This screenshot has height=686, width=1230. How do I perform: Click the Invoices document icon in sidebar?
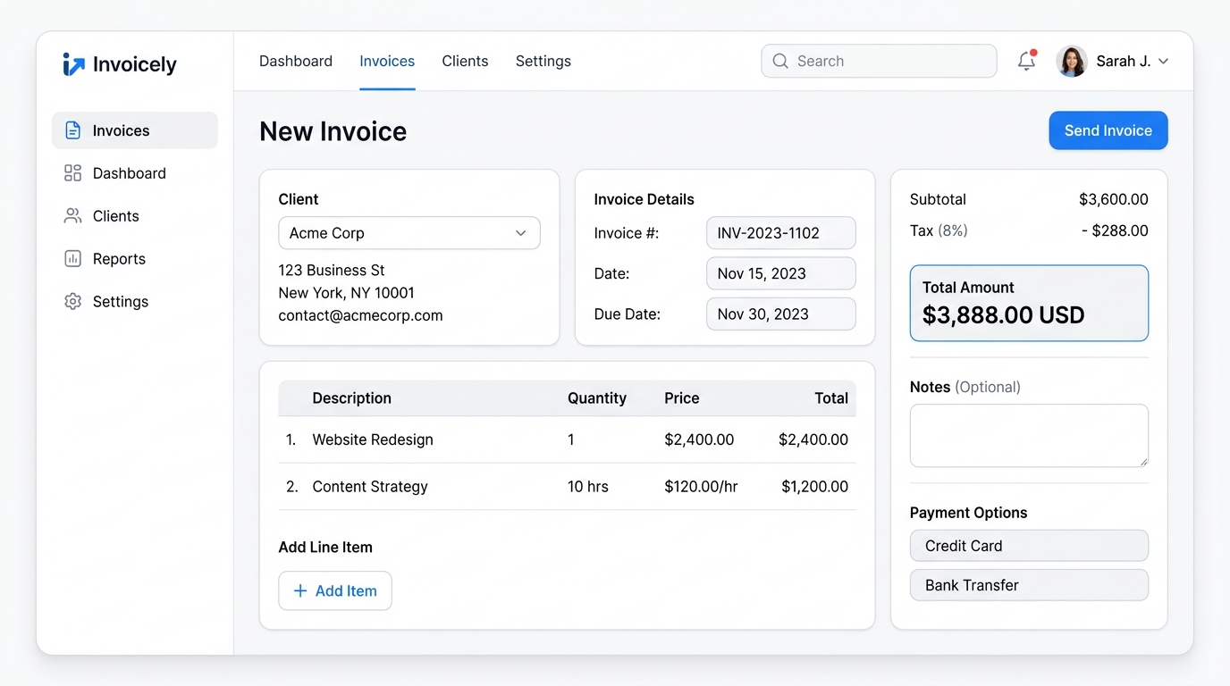[73, 130]
